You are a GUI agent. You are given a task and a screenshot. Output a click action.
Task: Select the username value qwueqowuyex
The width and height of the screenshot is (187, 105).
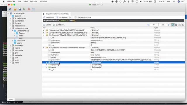click(x=96, y=40)
